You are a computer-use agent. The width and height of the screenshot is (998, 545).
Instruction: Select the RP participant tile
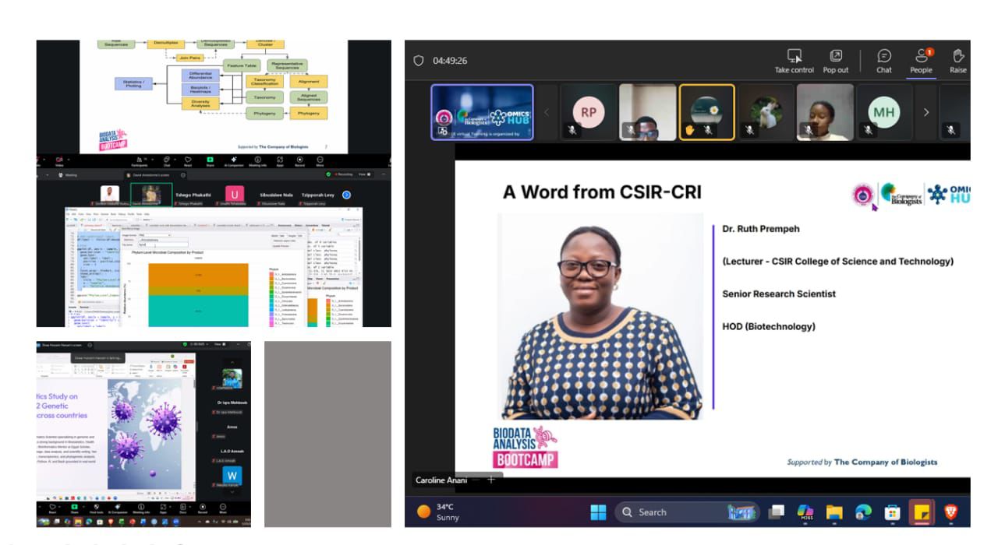(589, 112)
